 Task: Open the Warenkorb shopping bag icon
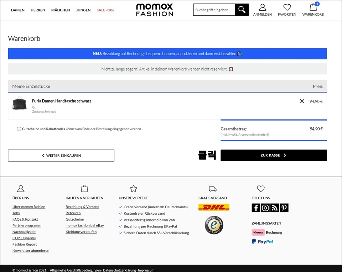(313, 7)
